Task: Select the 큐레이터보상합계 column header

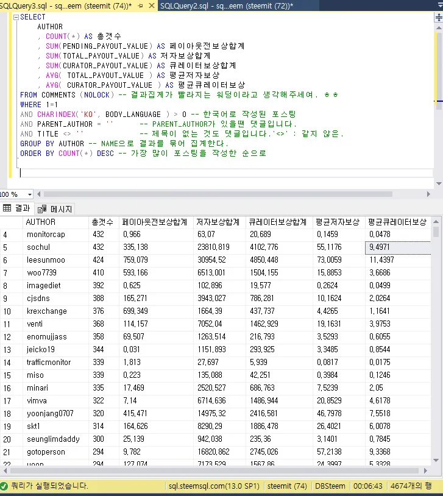Action: click(x=280, y=222)
